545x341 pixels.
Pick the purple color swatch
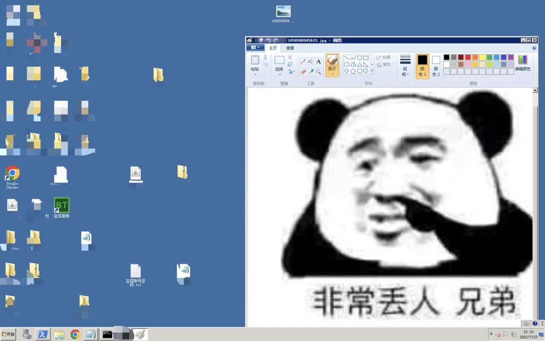point(511,57)
